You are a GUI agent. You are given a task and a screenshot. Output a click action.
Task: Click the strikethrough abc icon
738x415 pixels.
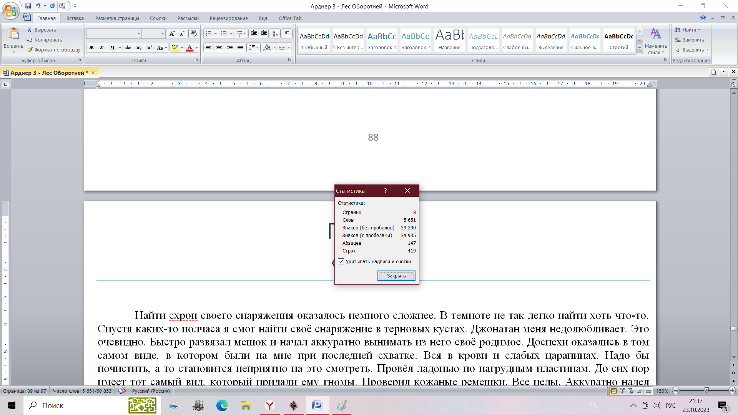click(128, 48)
